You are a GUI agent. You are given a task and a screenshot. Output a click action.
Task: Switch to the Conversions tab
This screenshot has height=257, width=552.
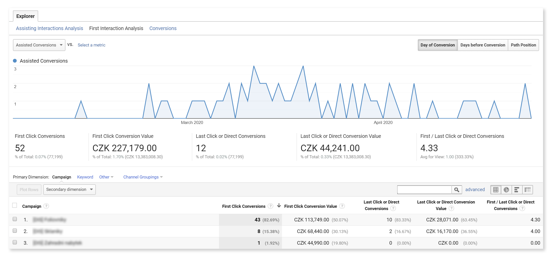coord(163,28)
